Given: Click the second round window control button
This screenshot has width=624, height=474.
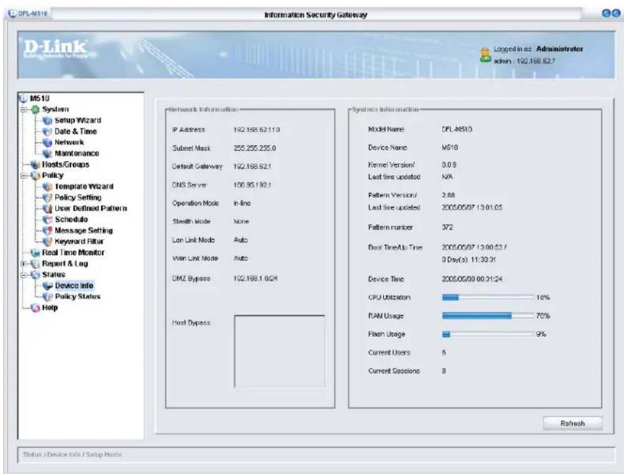Looking at the screenshot, I should point(616,14).
